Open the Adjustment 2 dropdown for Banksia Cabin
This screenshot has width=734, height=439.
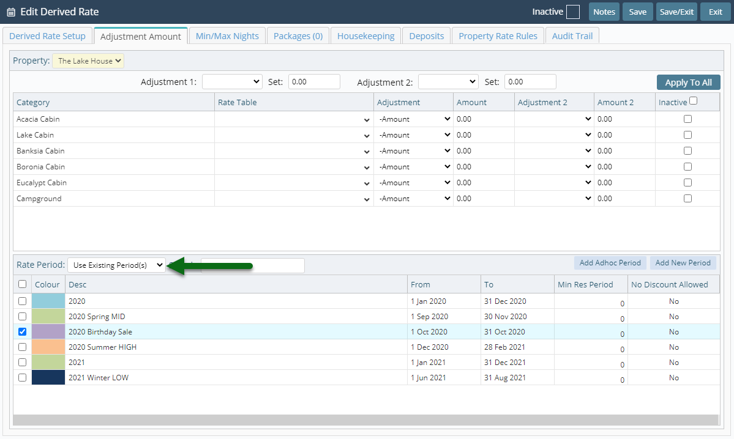coord(554,151)
